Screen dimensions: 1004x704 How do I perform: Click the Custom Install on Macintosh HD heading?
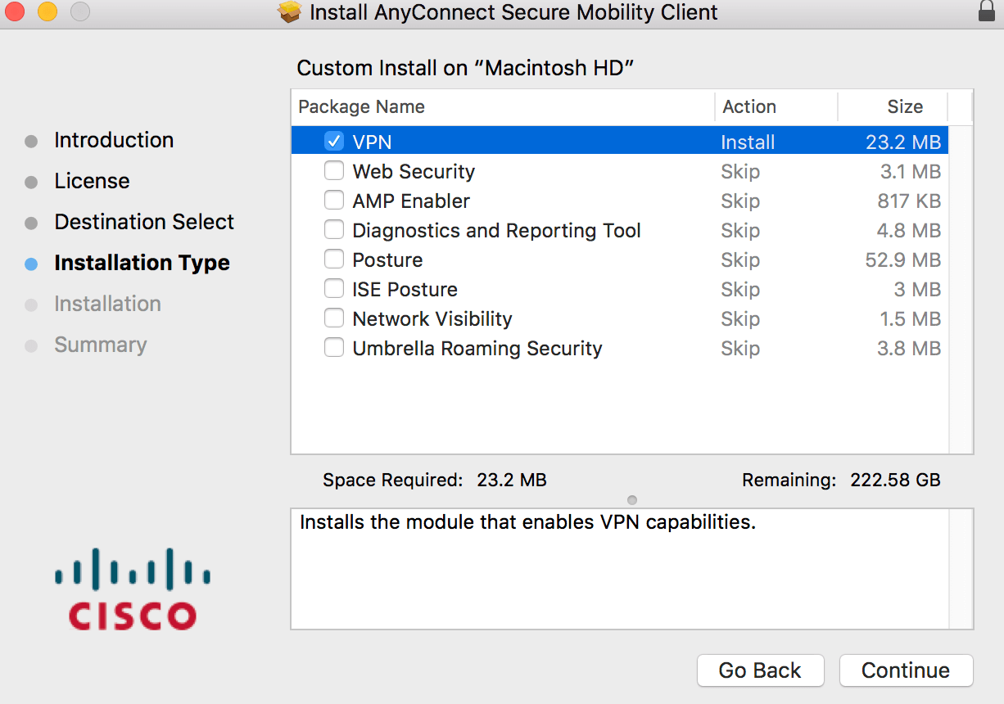466,68
